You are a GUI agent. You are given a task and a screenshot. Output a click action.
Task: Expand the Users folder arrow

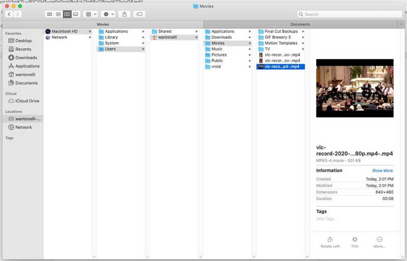click(143, 49)
